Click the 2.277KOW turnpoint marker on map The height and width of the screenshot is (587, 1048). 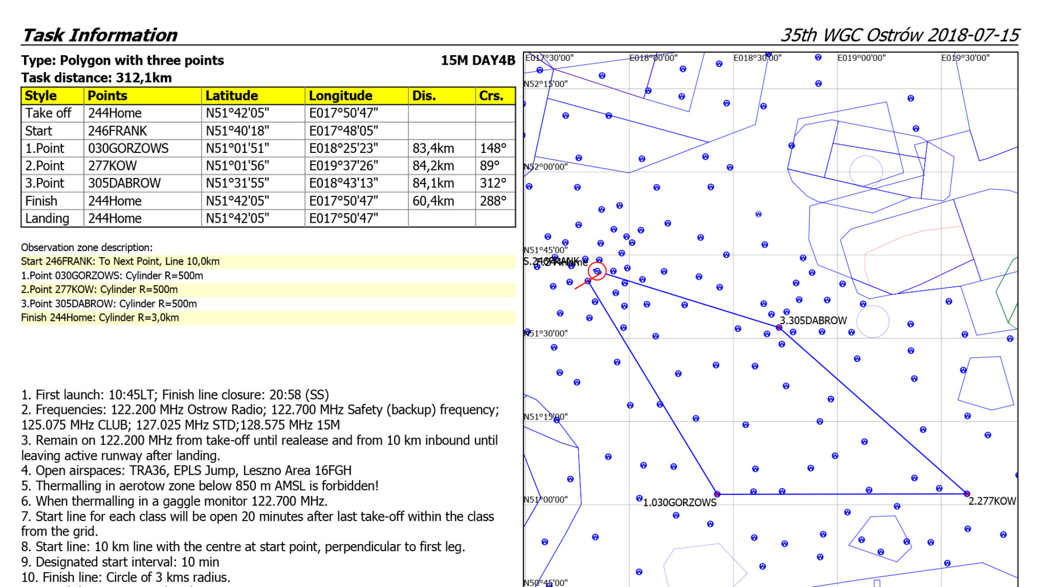(x=967, y=493)
